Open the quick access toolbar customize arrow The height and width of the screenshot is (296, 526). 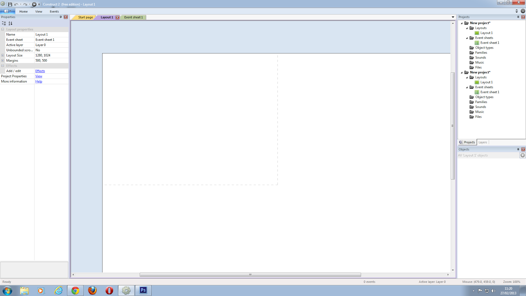click(x=39, y=4)
